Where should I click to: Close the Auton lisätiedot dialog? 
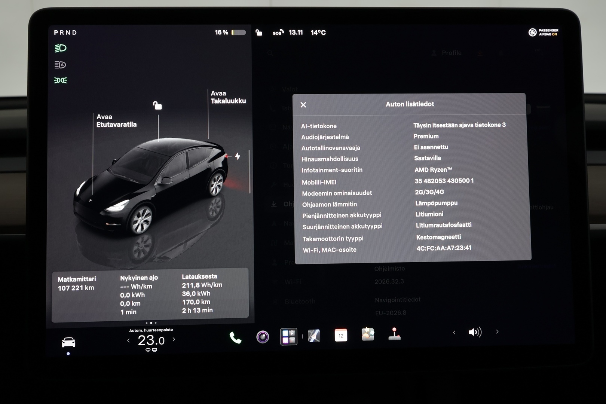tap(303, 105)
